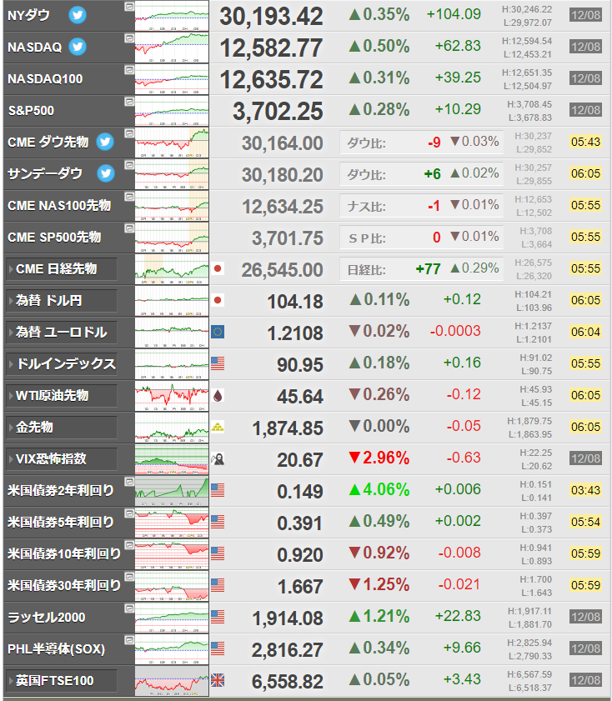
Task: Click the small chart icon in 米国債券5年利回り row
Action: (x=129, y=513)
